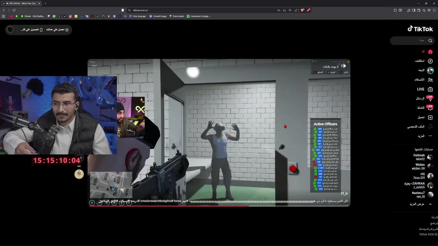Click the picture-in-picture icon in address bar
Viewport: 438px width, 246px height.
[284, 10]
